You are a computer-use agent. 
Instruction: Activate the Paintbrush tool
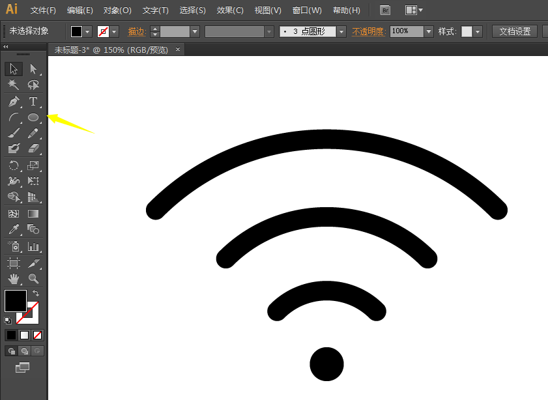14,133
